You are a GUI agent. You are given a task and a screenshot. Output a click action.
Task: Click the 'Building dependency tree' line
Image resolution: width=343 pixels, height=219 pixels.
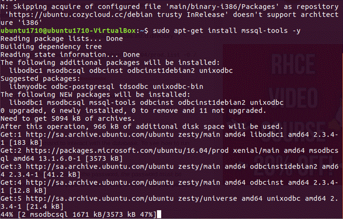pyautogui.click(x=51, y=47)
